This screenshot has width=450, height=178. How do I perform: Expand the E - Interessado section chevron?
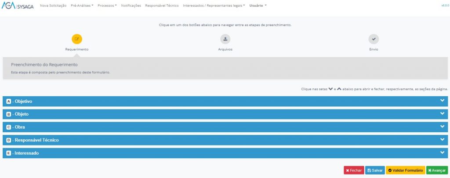click(x=443, y=153)
